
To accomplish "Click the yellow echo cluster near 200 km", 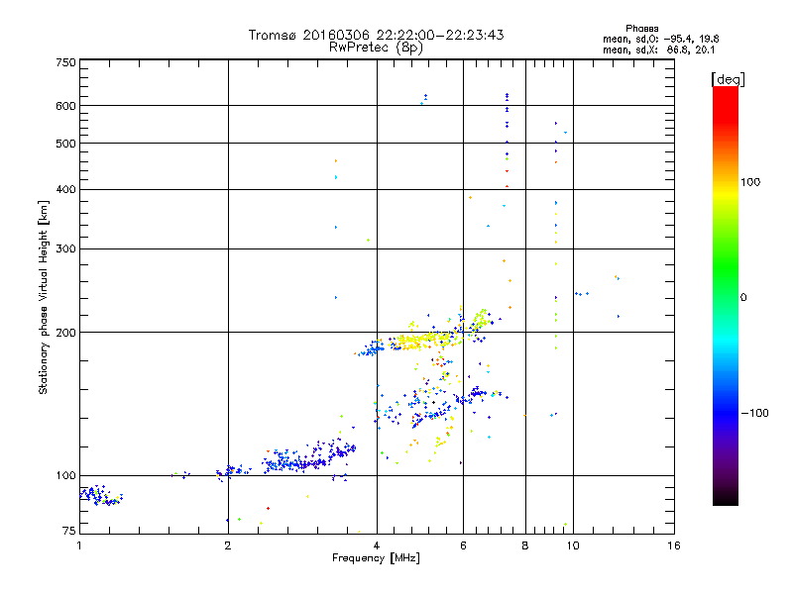I will point(425,340).
